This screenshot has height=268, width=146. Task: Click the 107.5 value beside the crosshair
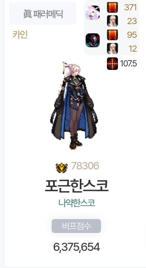click(128, 64)
